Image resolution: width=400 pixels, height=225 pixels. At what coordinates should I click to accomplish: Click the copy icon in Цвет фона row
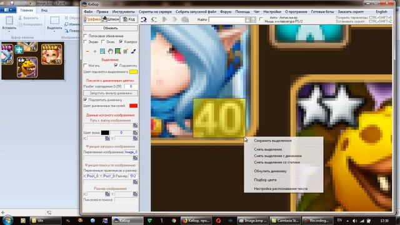(x=135, y=132)
